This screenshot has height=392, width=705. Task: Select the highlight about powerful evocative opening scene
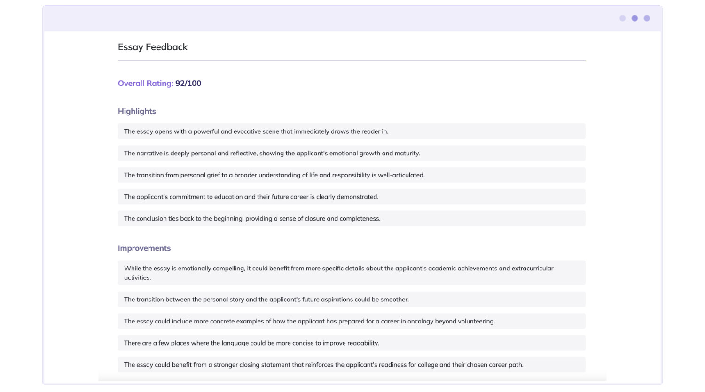coord(256,131)
